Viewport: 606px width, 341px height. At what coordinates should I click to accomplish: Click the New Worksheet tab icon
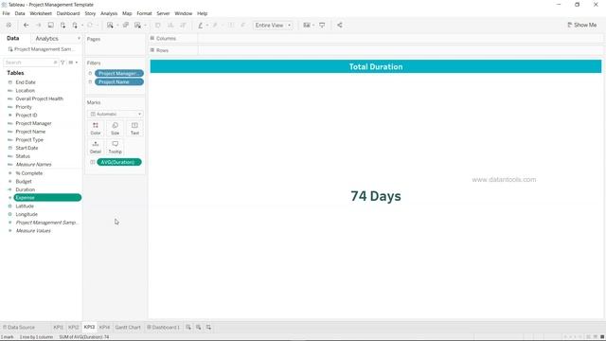pos(188,328)
